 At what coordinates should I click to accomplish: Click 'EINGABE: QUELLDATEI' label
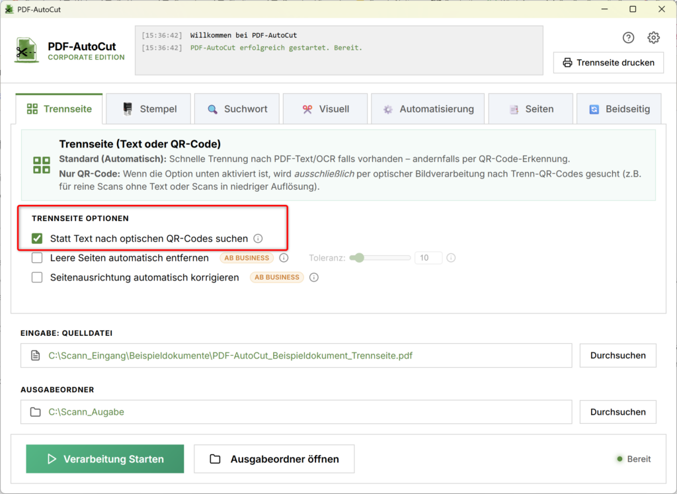[67, 333]
